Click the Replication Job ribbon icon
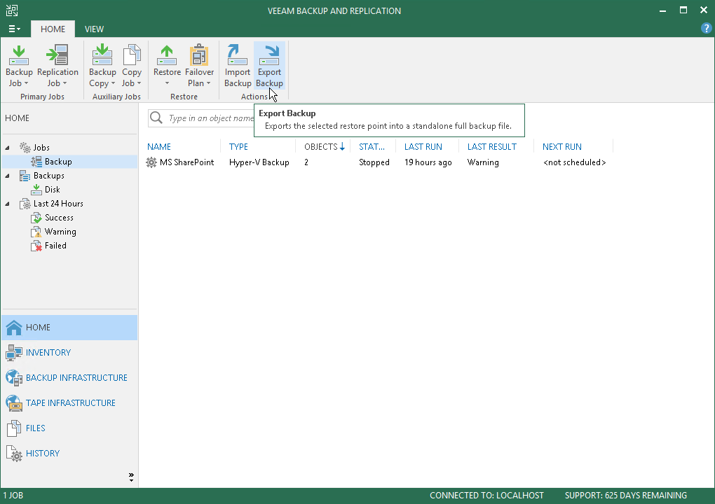Viewport: 715px width, 504px height. coord(57,55)
